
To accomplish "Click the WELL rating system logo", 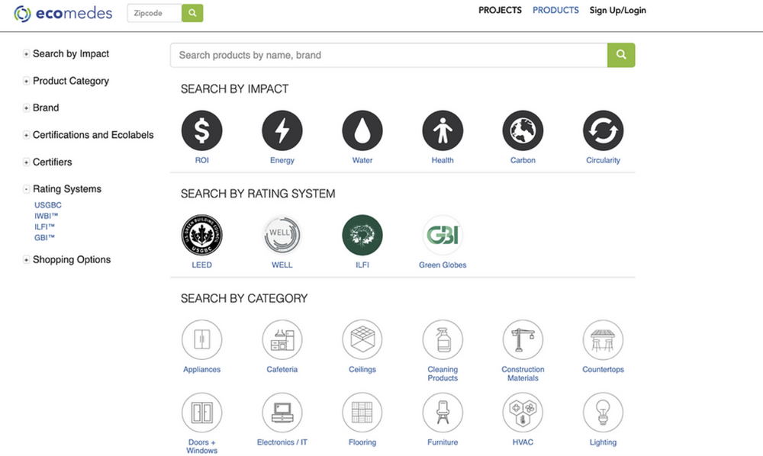I will [x=282, y=235].
